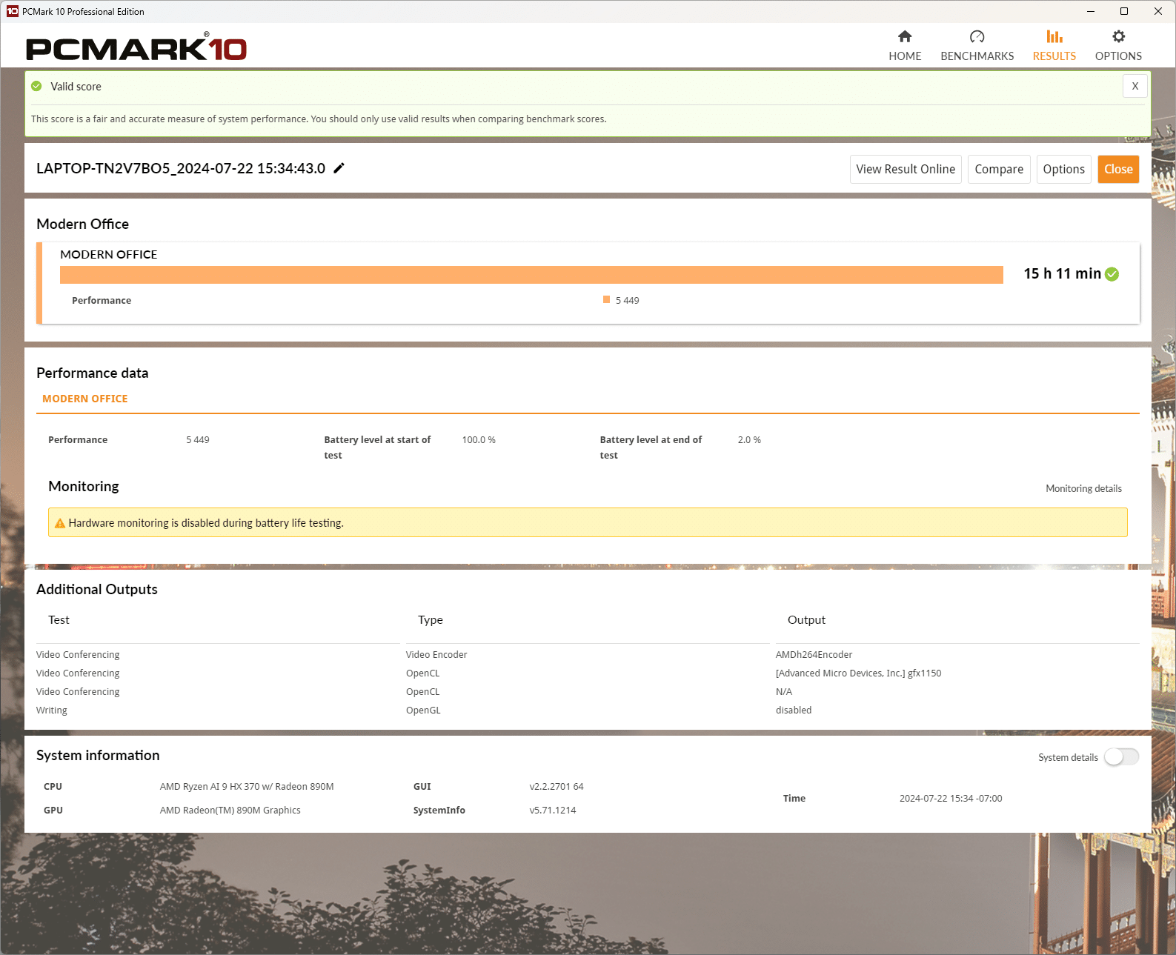Click the green valid score checkmark icon
The width and height of the screenshot is (1176, 955).
[x=36, y=87]
